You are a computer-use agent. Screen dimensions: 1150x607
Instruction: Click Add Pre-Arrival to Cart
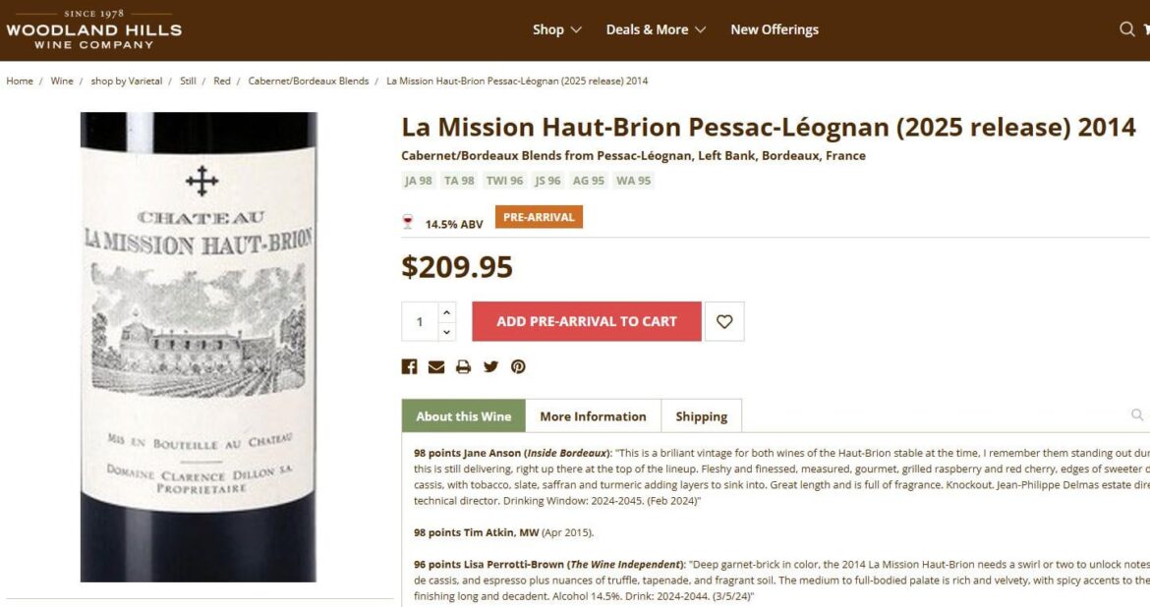(587, 320)
